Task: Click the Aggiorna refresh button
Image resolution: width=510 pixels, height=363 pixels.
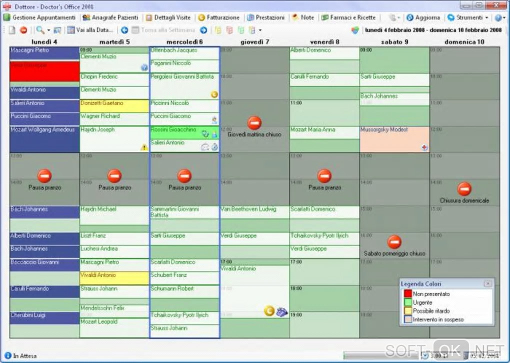Action: (x=423, y=17)
